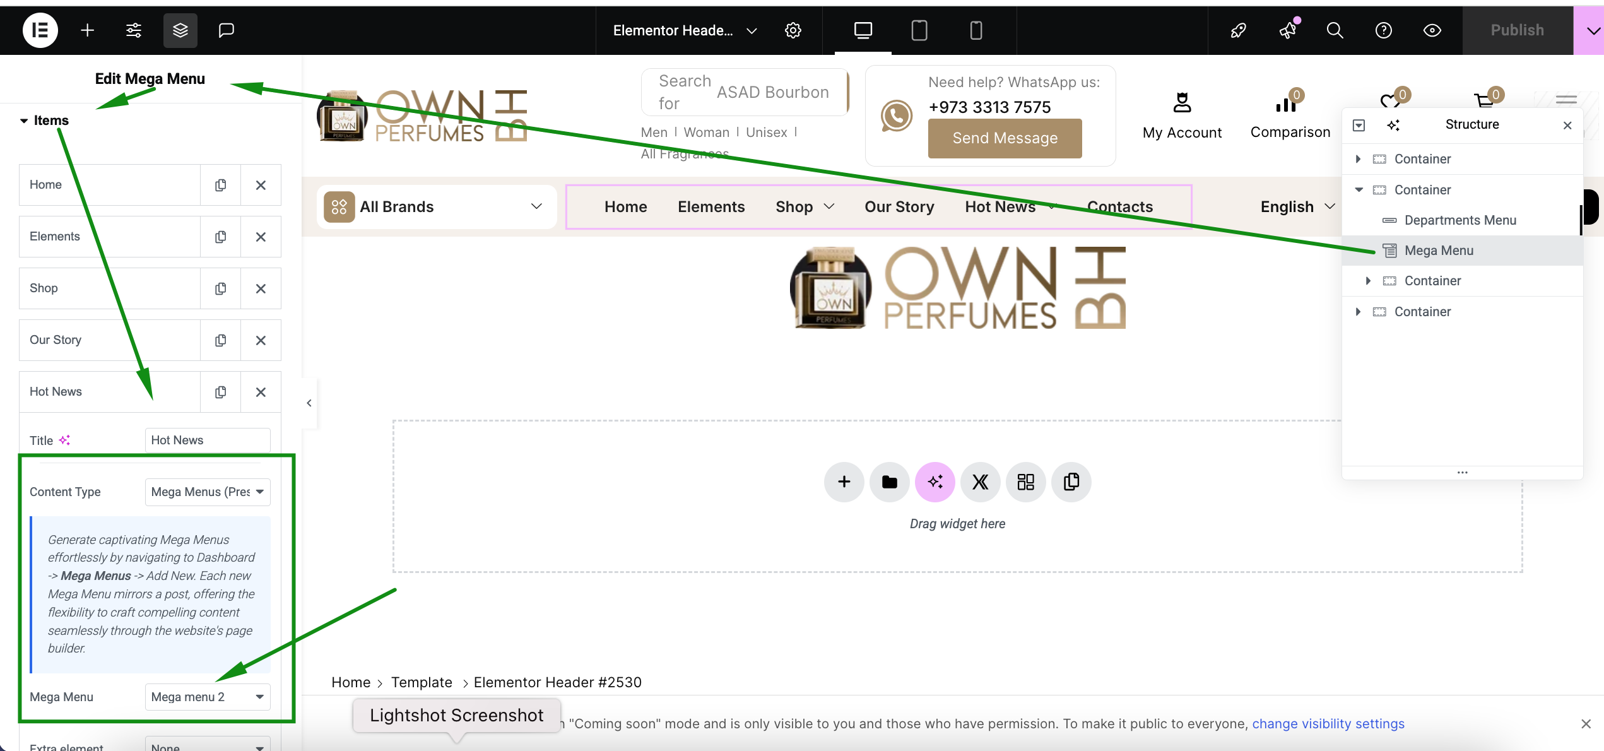The image size is (1604, 751).
Task: Click the pink AI sparkle build button
Action: tap(935, 482)
